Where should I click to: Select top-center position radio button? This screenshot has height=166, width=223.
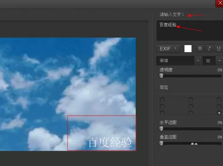pos(191,100)
